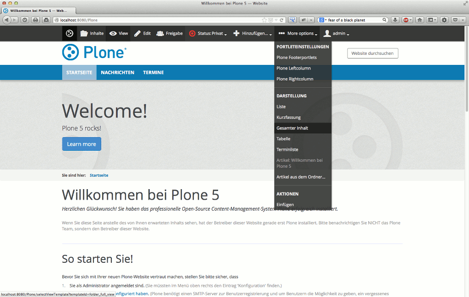Click the browser forward arrow
Viewport: 469px width, 297px height.
click(x=14, y=20)
